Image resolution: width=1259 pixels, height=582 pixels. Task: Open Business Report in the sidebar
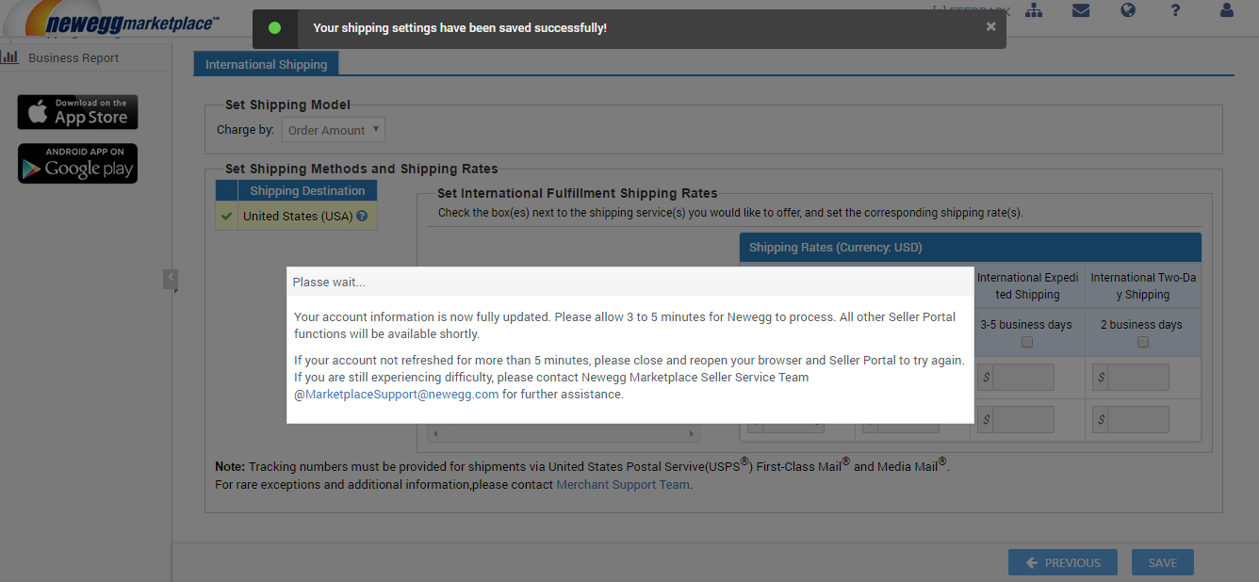click(x=73, y=57)
